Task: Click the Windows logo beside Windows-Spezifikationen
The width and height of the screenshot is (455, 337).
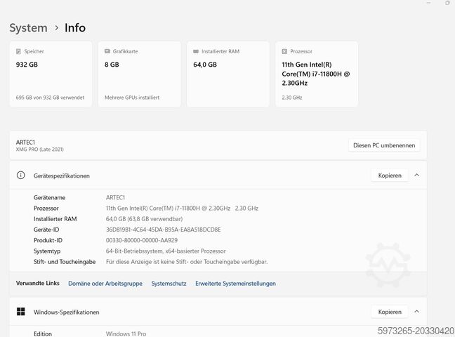Action: 21,312
